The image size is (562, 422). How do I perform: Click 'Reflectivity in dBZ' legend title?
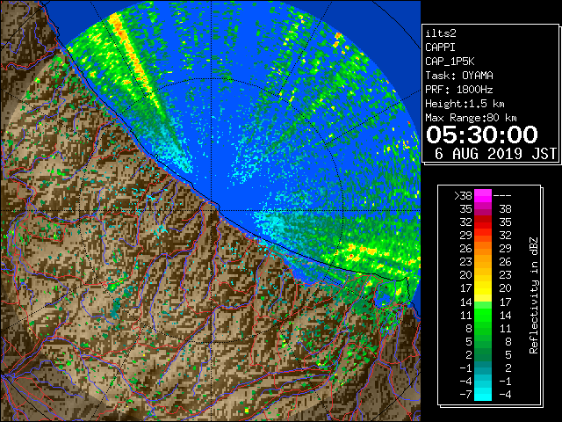[534, 295]
